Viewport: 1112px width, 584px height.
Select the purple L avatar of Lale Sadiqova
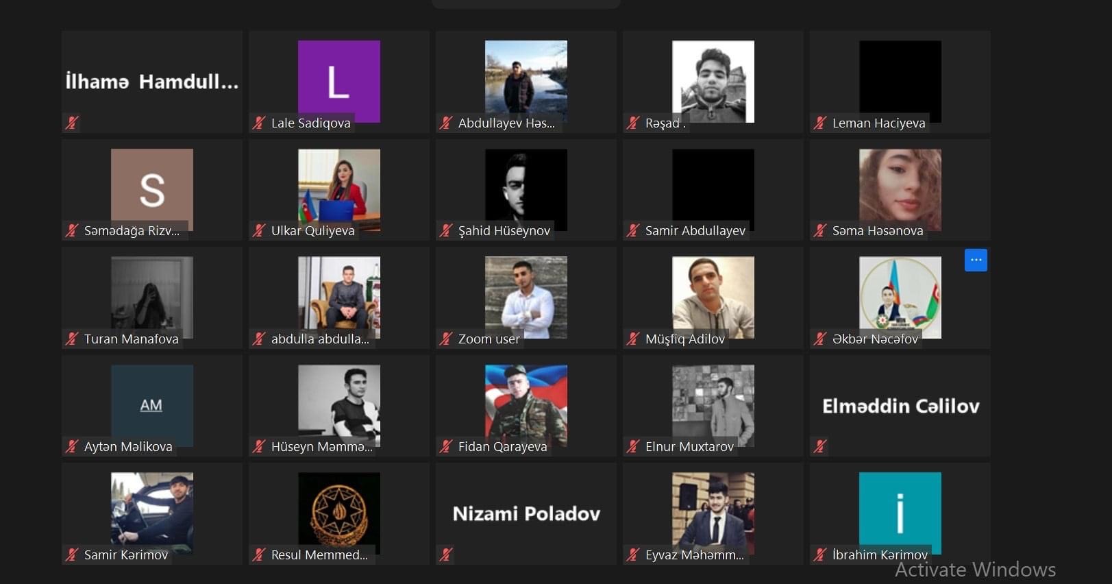pos(339,81)
